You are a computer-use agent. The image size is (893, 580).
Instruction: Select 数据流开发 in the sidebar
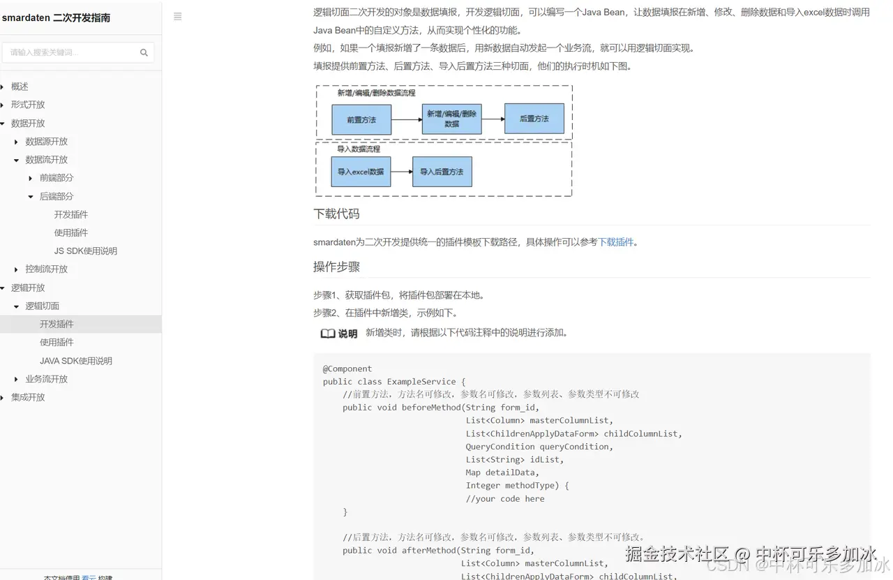[x=47, y=160]
